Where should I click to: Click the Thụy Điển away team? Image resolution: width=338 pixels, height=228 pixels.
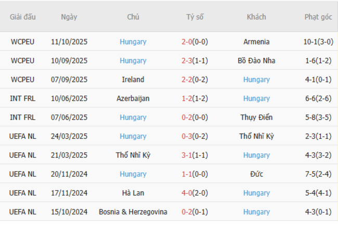256,118
